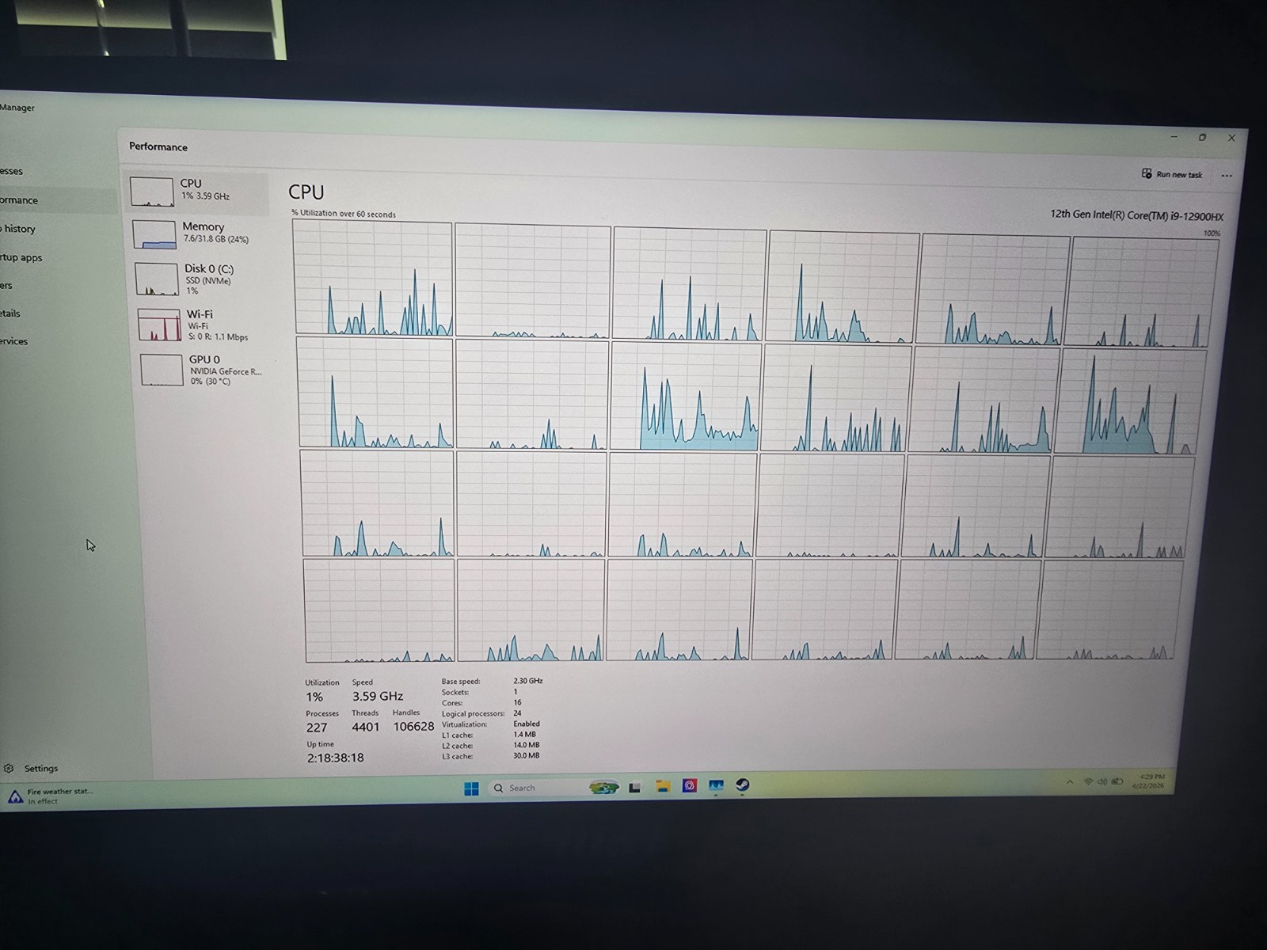Open the Details page
The height and width of the screenshot is (950, 1267).
pos(10,313)
